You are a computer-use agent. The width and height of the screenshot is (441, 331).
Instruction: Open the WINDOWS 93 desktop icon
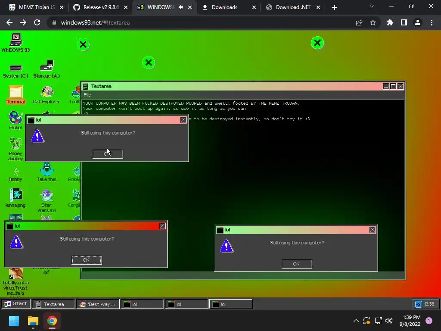16,43
